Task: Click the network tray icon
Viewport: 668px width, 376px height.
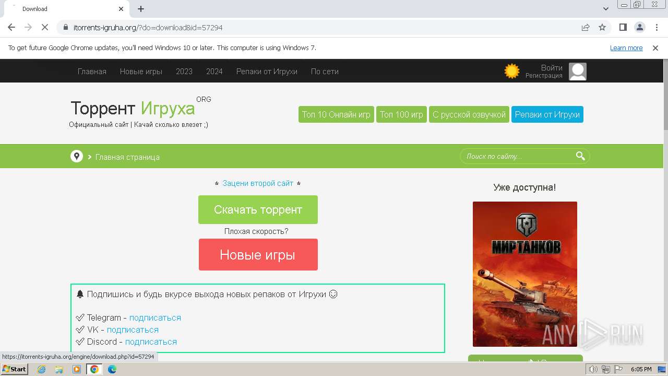Action: pyautogui.click(x=606, y=369)
